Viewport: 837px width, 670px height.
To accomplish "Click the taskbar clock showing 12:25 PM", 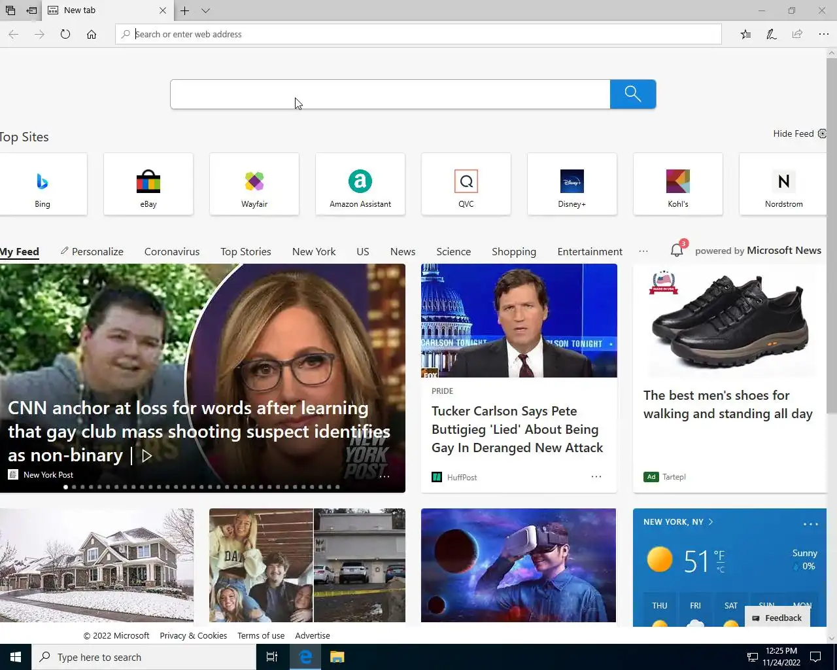I will tap(781, 657).
